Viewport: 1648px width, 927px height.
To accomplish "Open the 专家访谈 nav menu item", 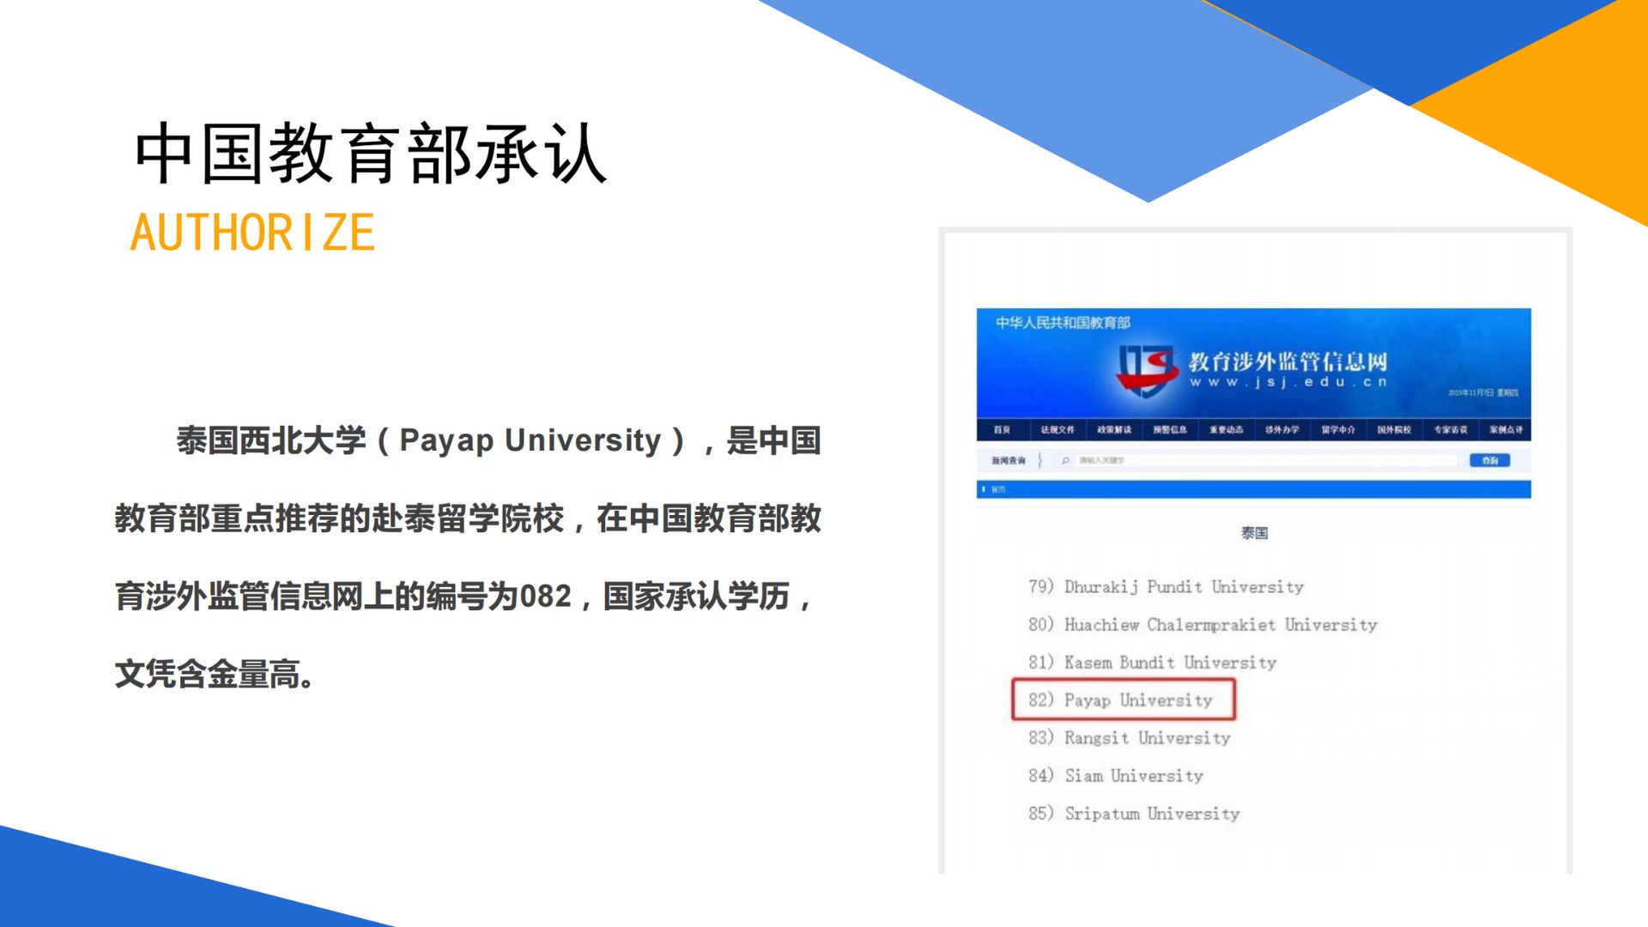I will (x=1451, y=430).
